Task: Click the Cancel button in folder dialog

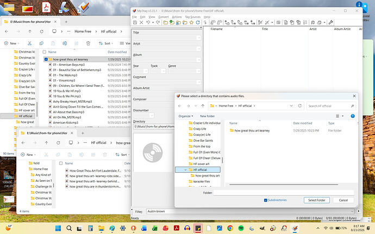Action: [343, 200]
